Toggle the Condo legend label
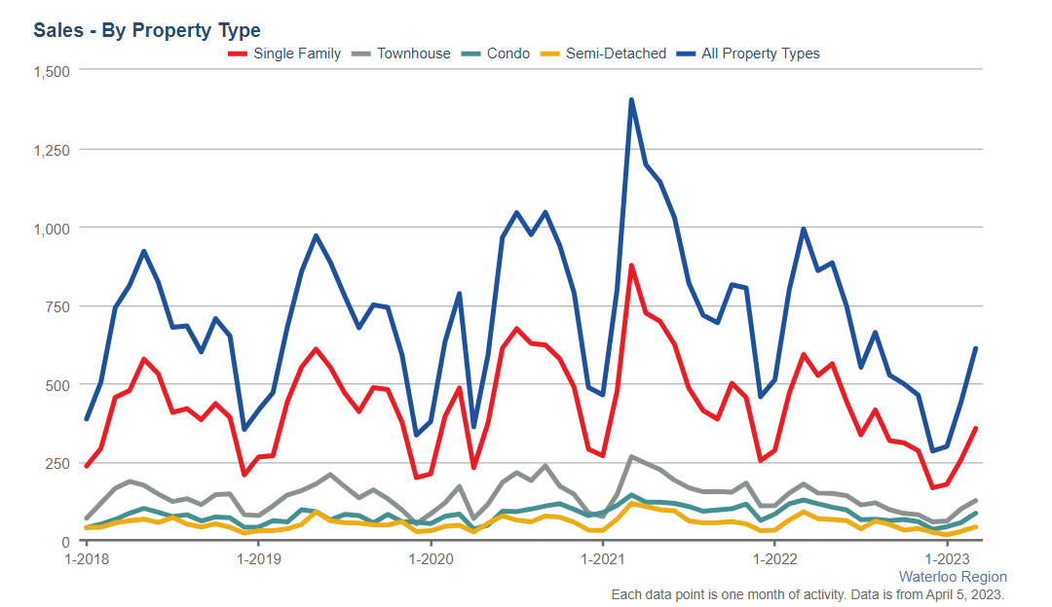 click(x=508, y=54)
